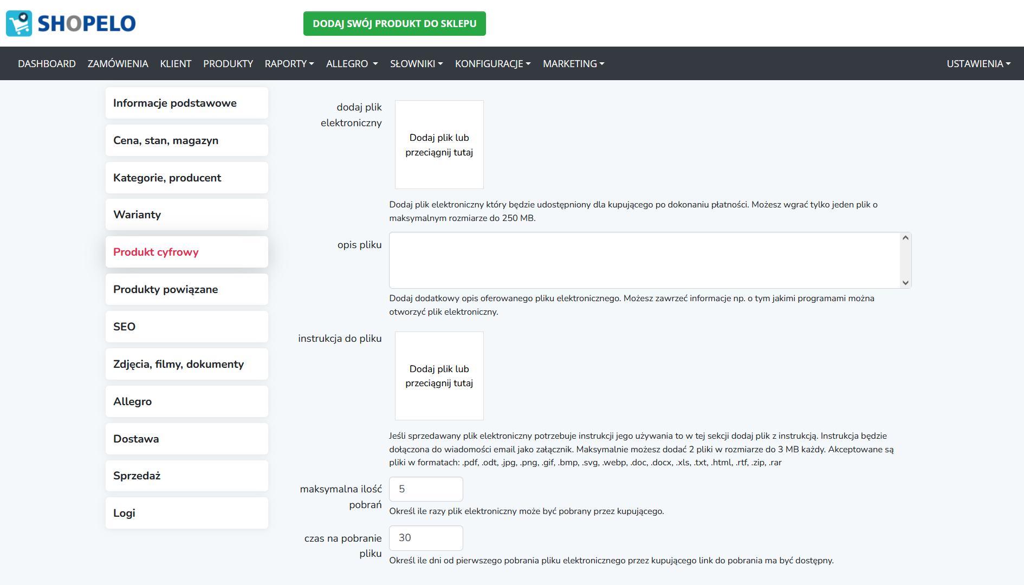Expand the Konfiguracje dropdown
The height and width of the screenshot is (585, 1024).
pos(493,63)
